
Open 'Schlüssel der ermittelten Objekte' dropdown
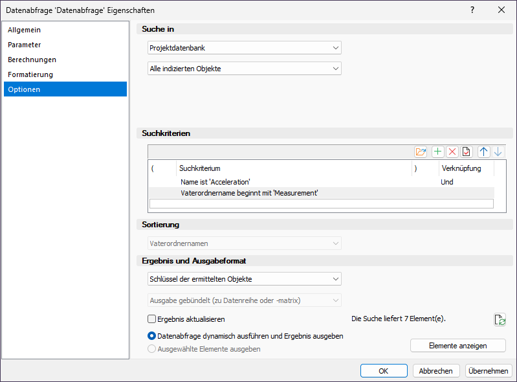tap(244, 279)
